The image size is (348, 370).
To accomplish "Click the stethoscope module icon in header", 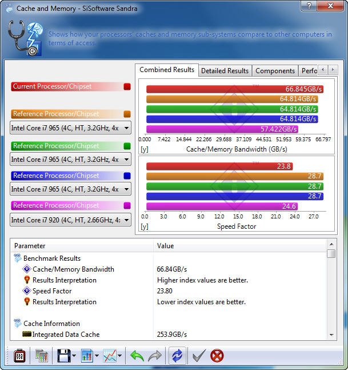I will point(26,38).
